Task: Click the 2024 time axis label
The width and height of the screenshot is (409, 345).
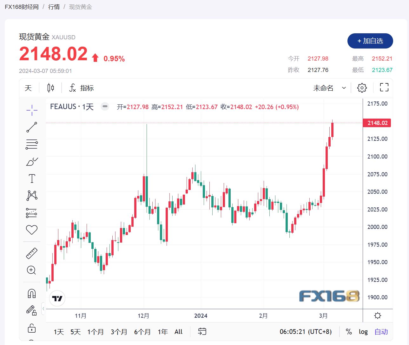Action: (201, 316)
